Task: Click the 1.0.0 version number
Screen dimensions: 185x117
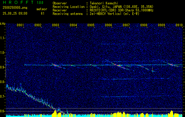Action: 40,2
